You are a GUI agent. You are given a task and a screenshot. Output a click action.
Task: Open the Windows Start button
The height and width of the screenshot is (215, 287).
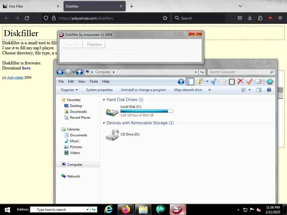[x=7, y=209]
